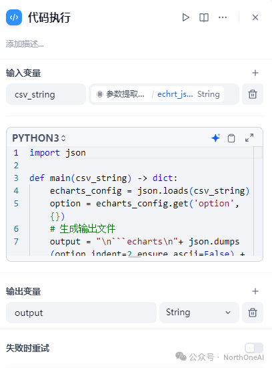Click the 添加描述 description field
The image size is (272, 368).
(x=25, y=44)
